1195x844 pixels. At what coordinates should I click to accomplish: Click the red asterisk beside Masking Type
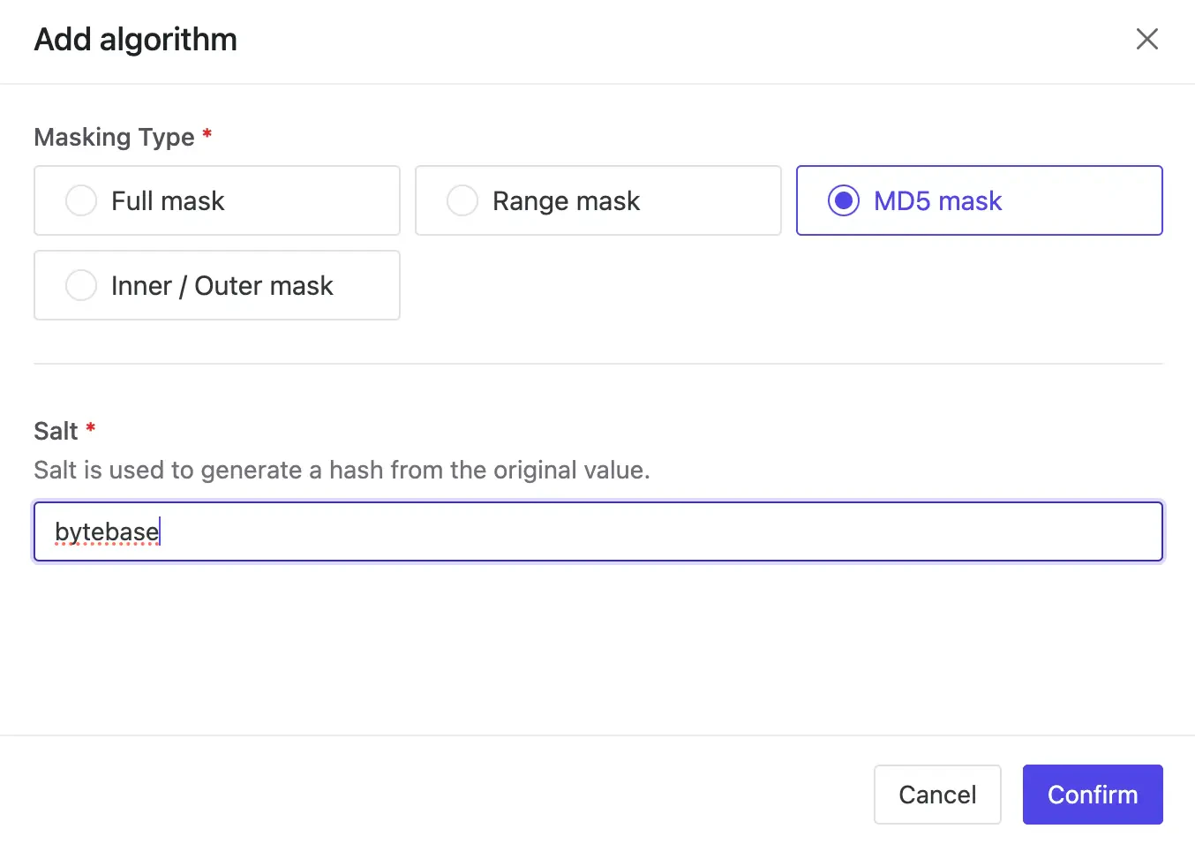207,134
